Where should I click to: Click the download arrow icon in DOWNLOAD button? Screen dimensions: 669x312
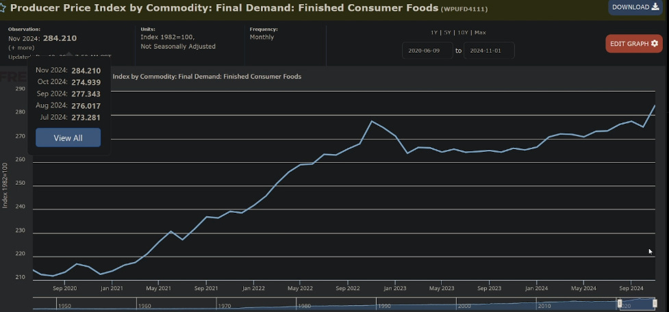655,7
